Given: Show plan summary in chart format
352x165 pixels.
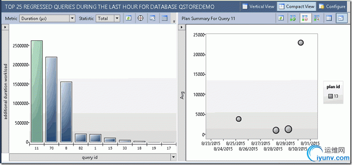Looking at the screenshot, I should (x=341, y=18).
